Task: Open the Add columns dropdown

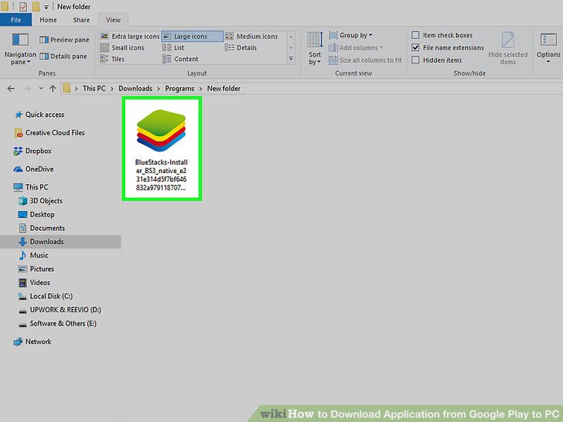Action: pyautogui.click(x=356, y=48)
